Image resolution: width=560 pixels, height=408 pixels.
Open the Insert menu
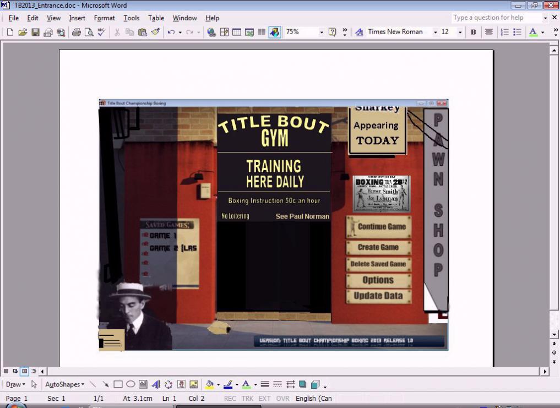[77, 18]
